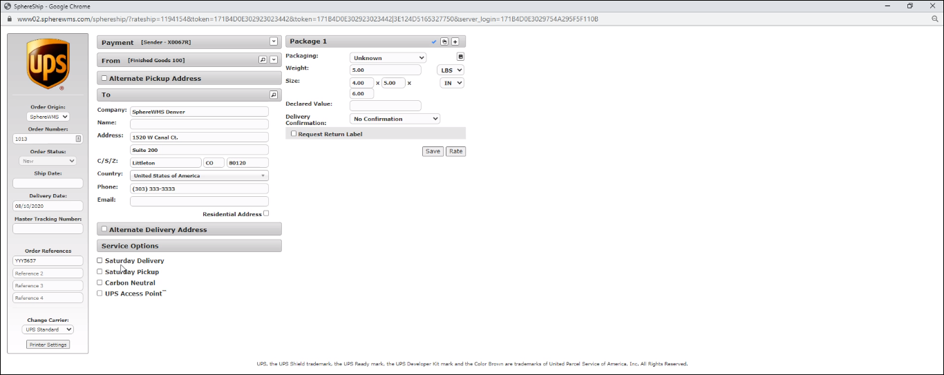Image resolution: width=944 pixels, height=375 pixels.
Task: Click the scale icon next to Packaging
Action: (x=461, y=57)
